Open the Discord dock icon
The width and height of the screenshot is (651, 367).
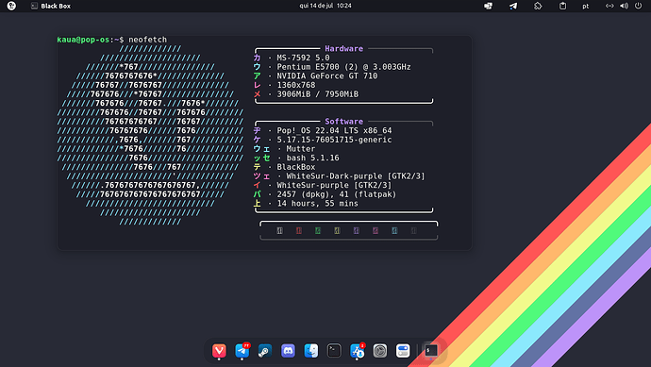click(288, 351)
